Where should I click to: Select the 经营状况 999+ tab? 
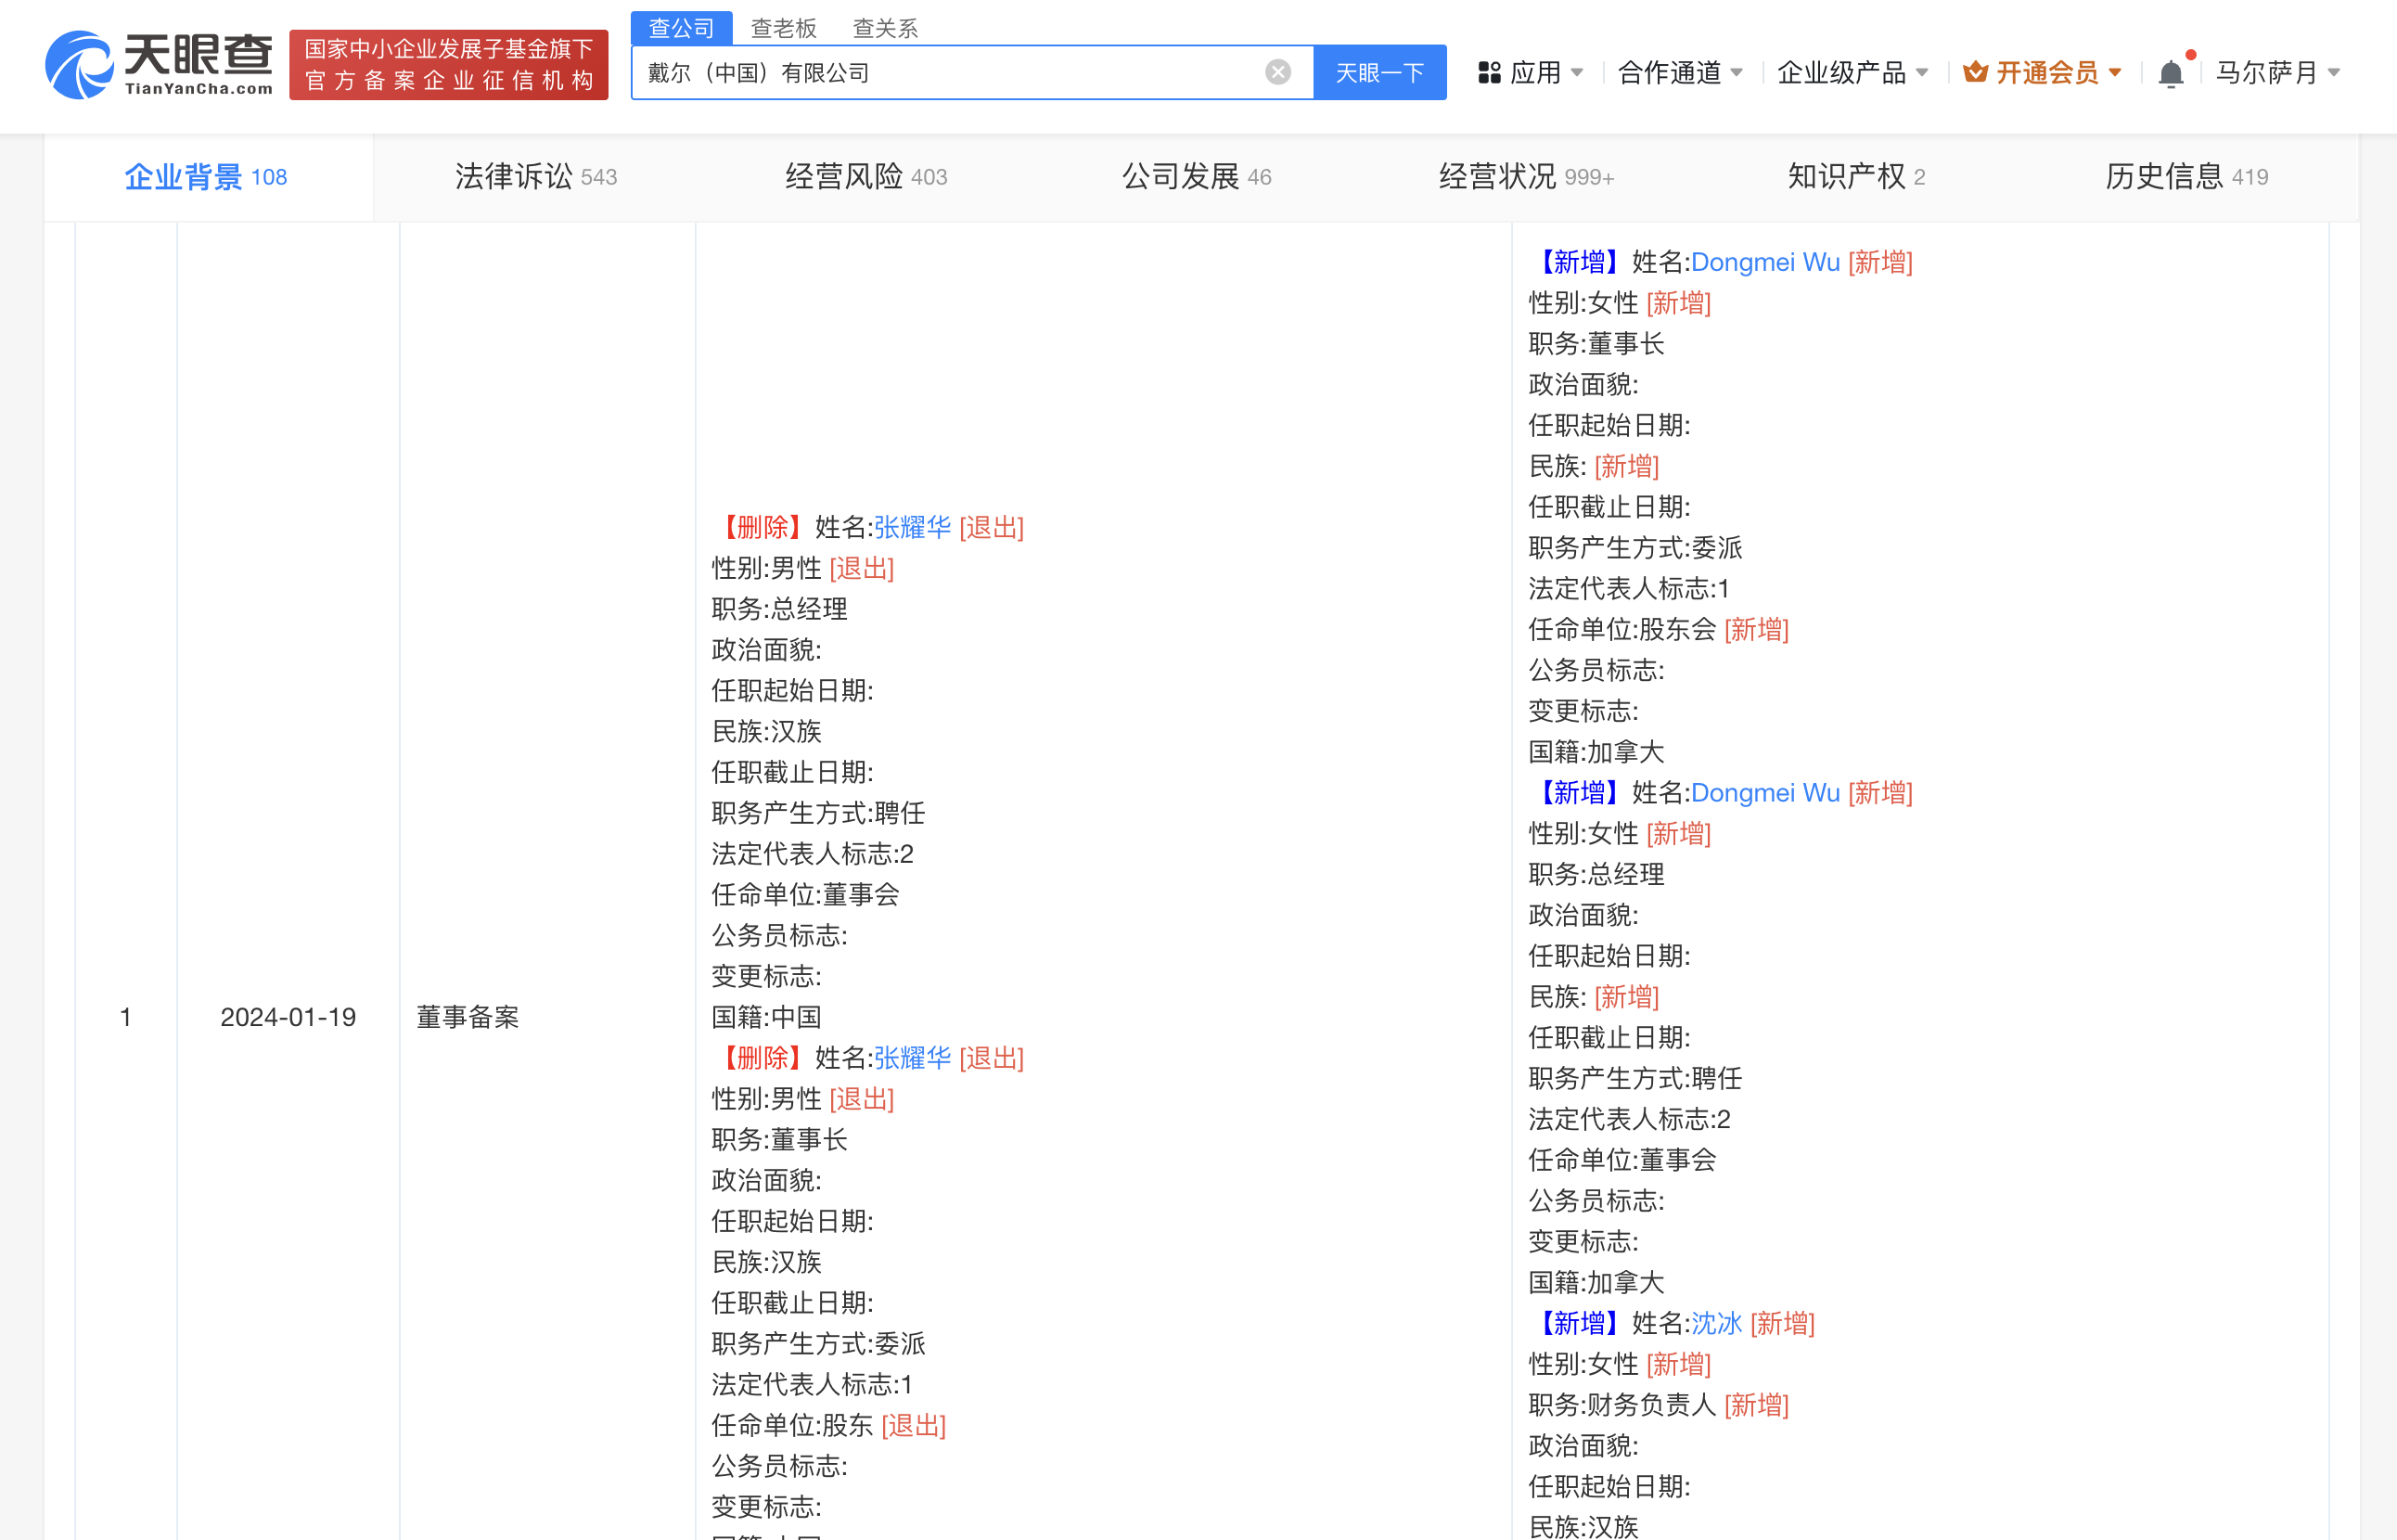pos(1526,177)
